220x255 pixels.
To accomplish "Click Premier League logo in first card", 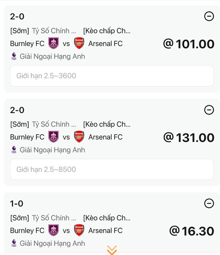I will point(14,56).
